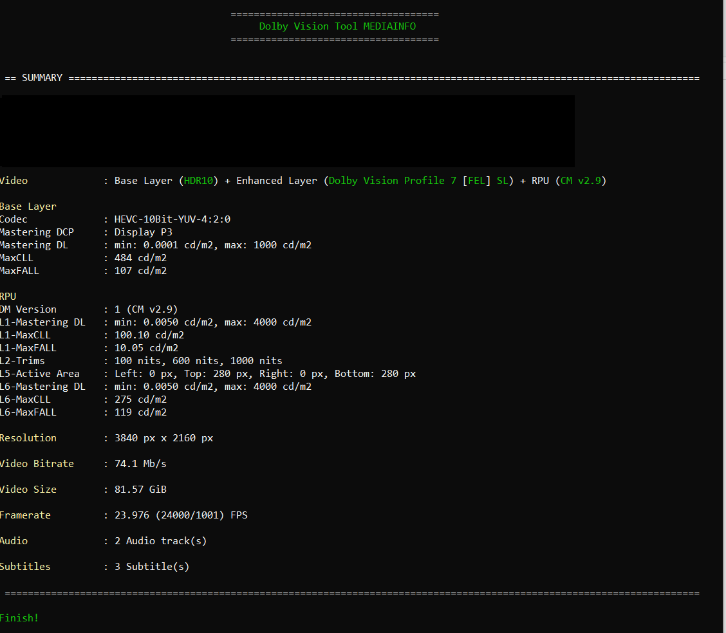Click the 'Display P3' mastering value

pos(143,232)
